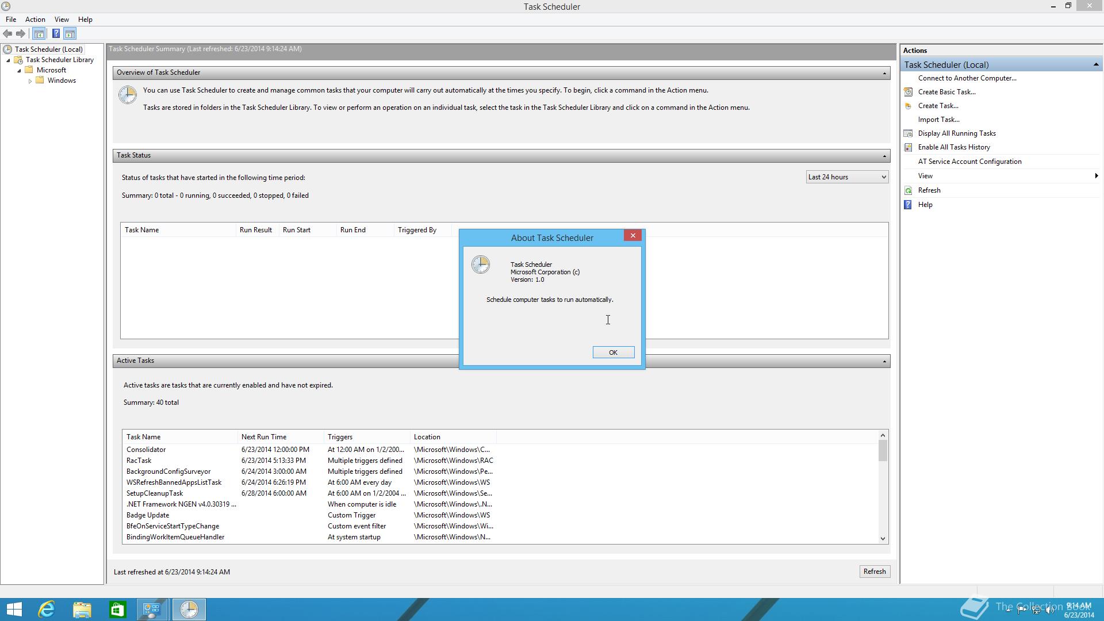Click Create Basic Task icon in Actions

pos(908,92)
